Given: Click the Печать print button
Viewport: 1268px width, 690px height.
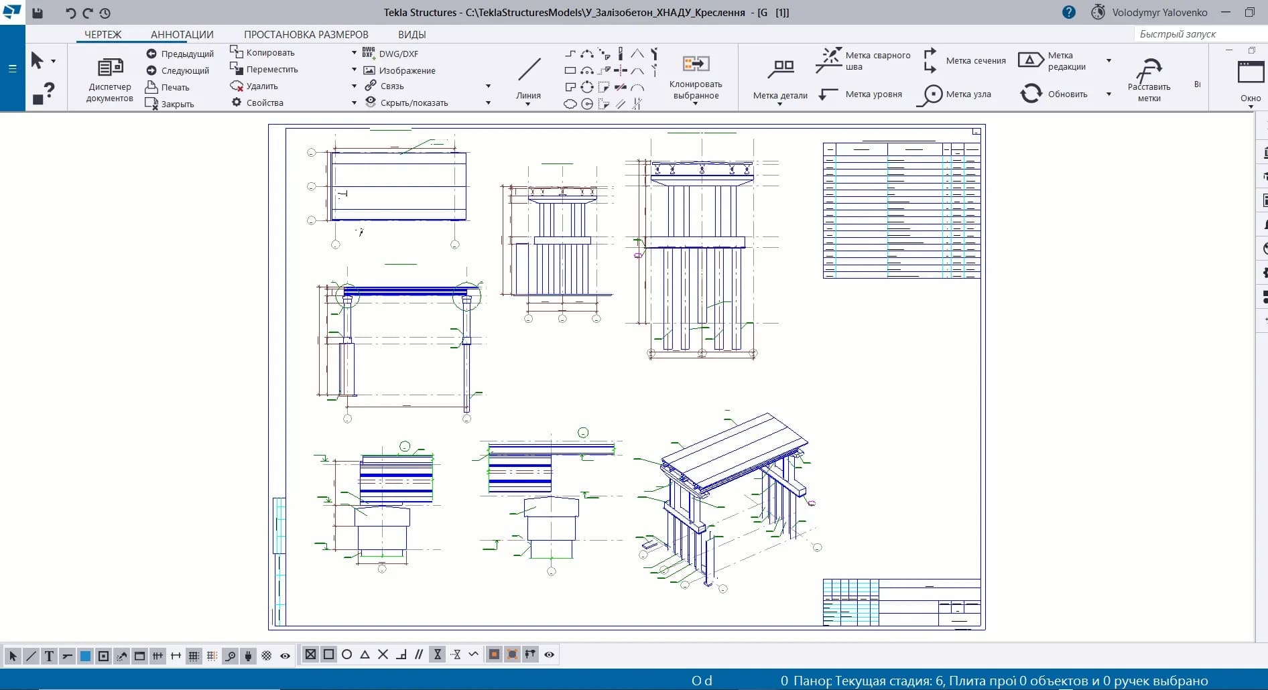Looking at the screenshot, I should [169, 87].
